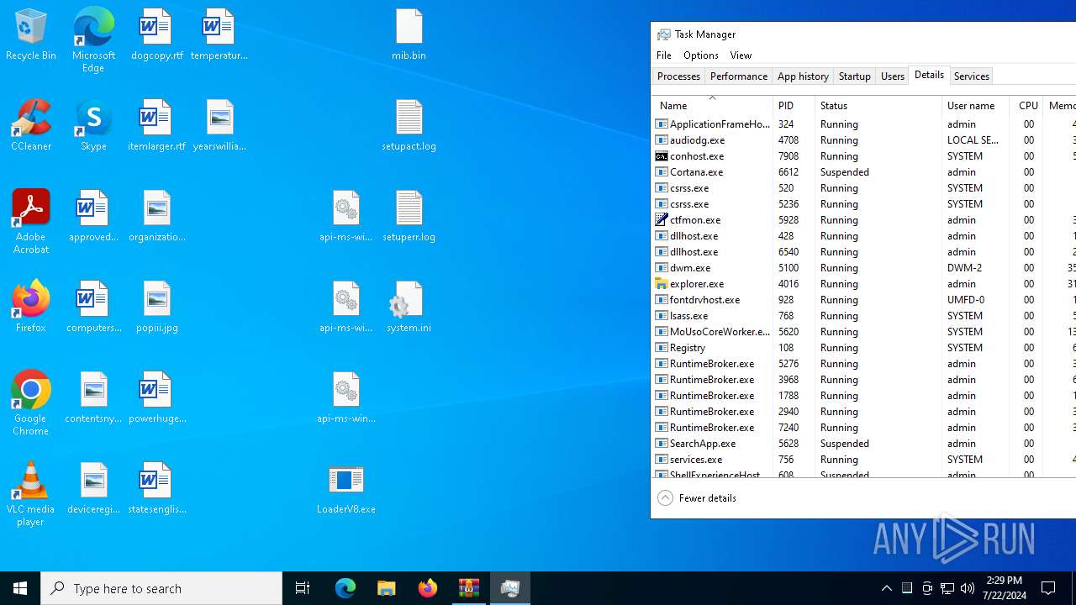Sort processes by Name column

point(712,105)
